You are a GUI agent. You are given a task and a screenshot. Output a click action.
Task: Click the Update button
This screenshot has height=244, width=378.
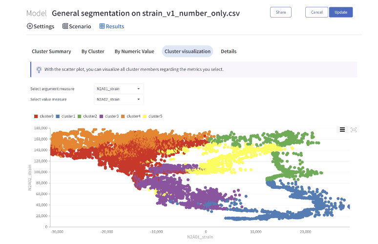[x=341, y=12]
